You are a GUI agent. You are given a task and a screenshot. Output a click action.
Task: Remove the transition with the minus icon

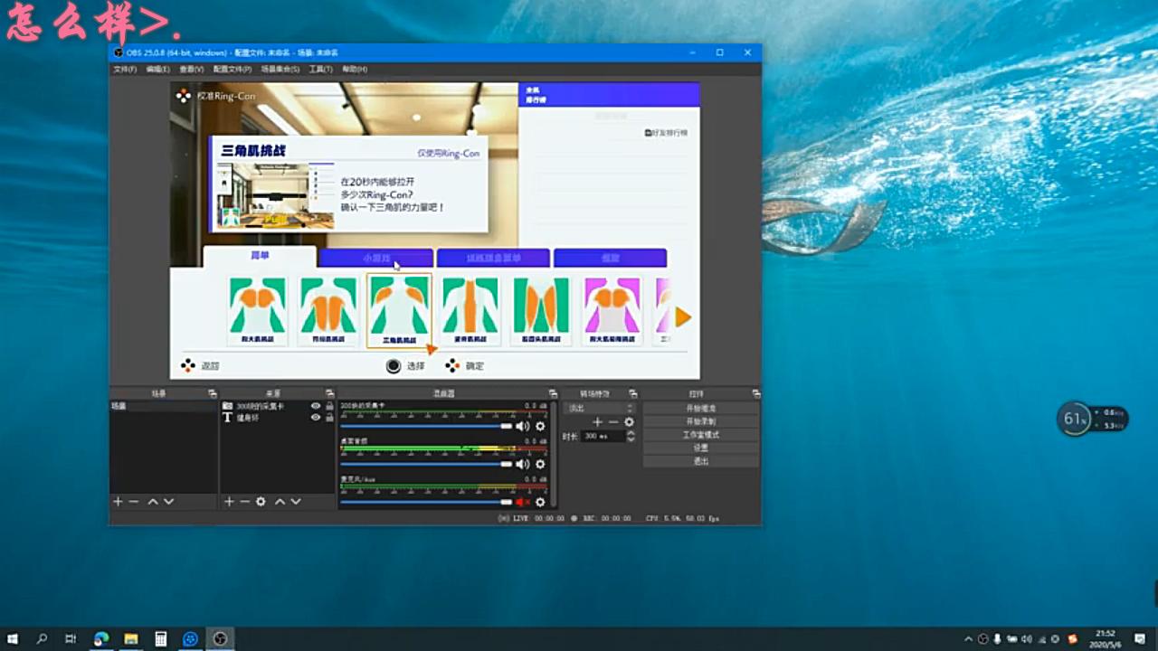coord(613,422)
